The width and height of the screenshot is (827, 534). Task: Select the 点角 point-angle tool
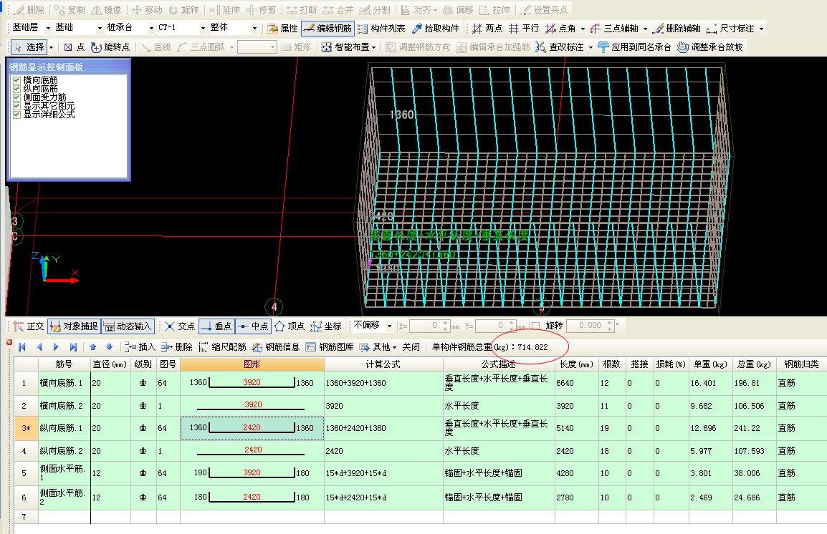(x=560, y=29)
